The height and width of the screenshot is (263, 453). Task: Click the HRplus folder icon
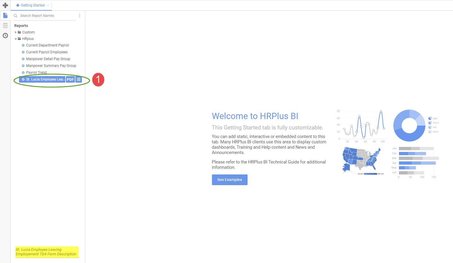click(x=19, y=39)
